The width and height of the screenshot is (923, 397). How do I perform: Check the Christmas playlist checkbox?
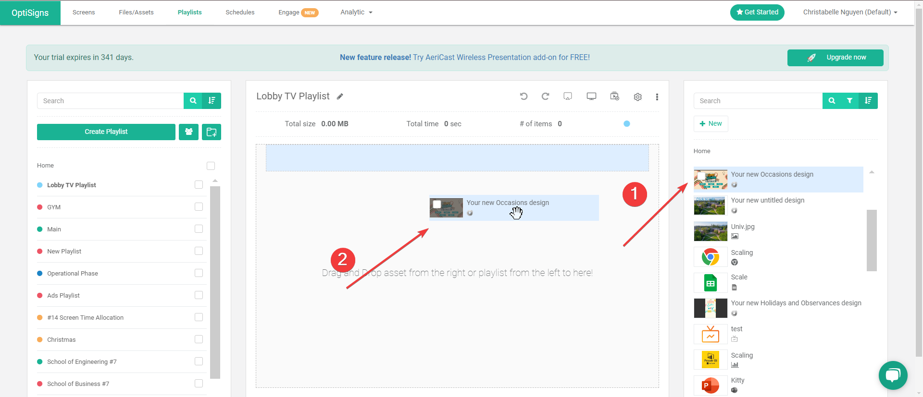tap(199, 339)
